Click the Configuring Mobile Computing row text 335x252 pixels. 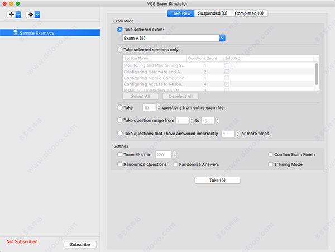(x=154, y=78)
